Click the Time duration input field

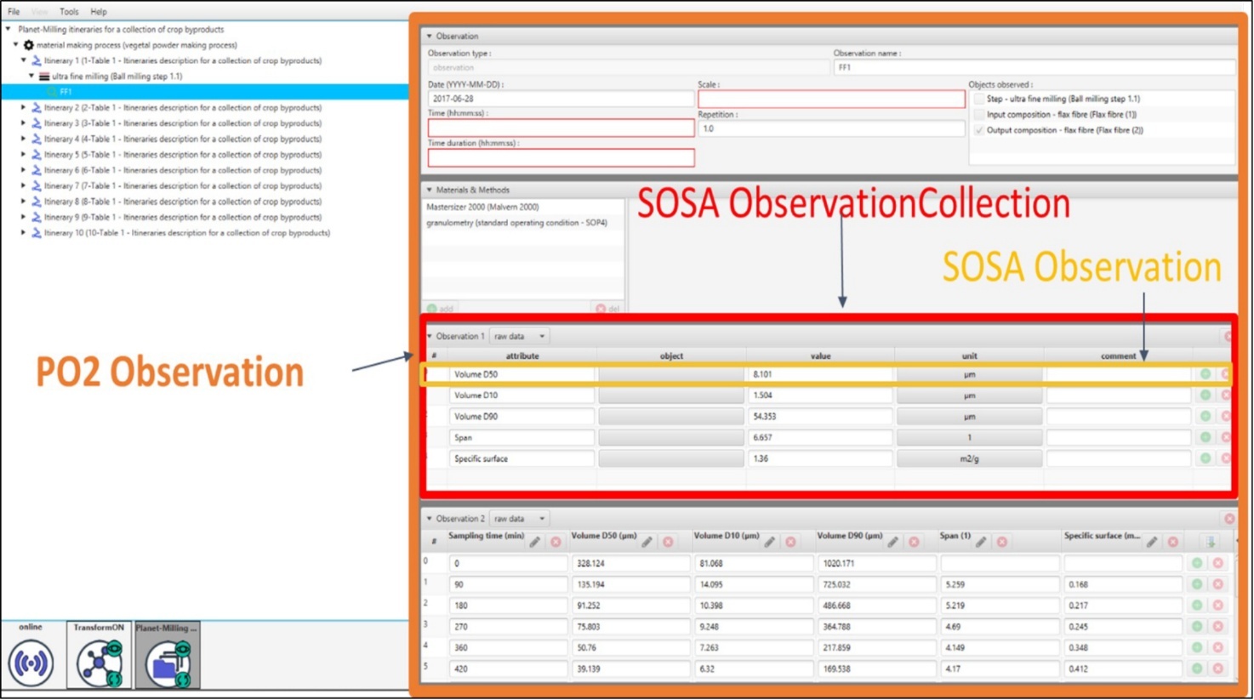point(561,158)
